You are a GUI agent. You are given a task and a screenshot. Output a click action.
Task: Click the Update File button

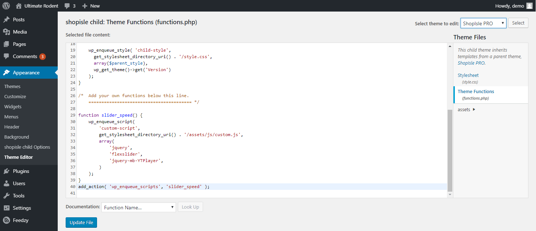click(x=81, y=222)
